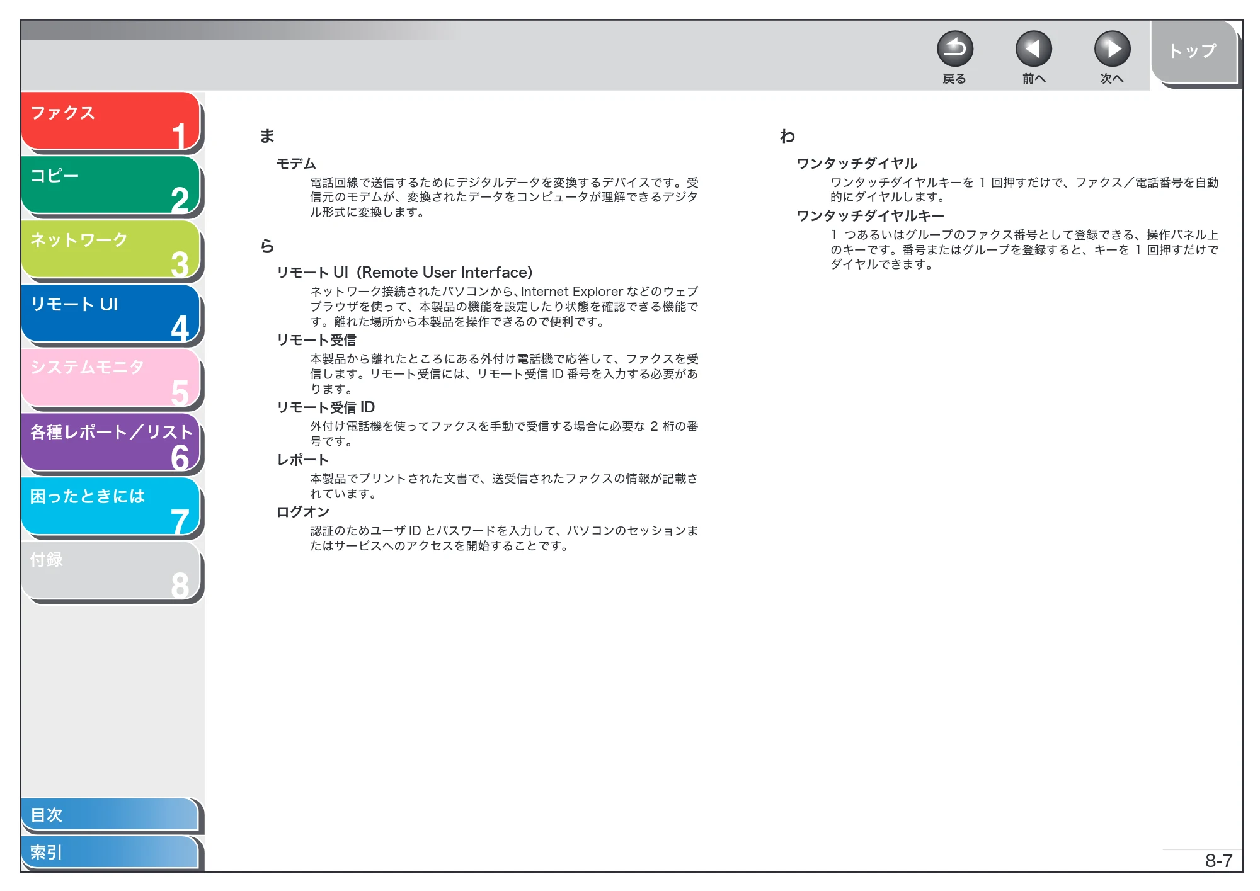Image resolution: width=1260 pixels, height=891 pixels.
Task: Select chapter 4 リモート UI tab
Action: [111, 314]
